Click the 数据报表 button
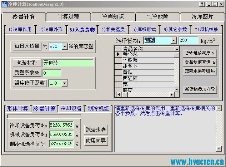226x167 pixels. pyautogui.click(x=96, y=129)
